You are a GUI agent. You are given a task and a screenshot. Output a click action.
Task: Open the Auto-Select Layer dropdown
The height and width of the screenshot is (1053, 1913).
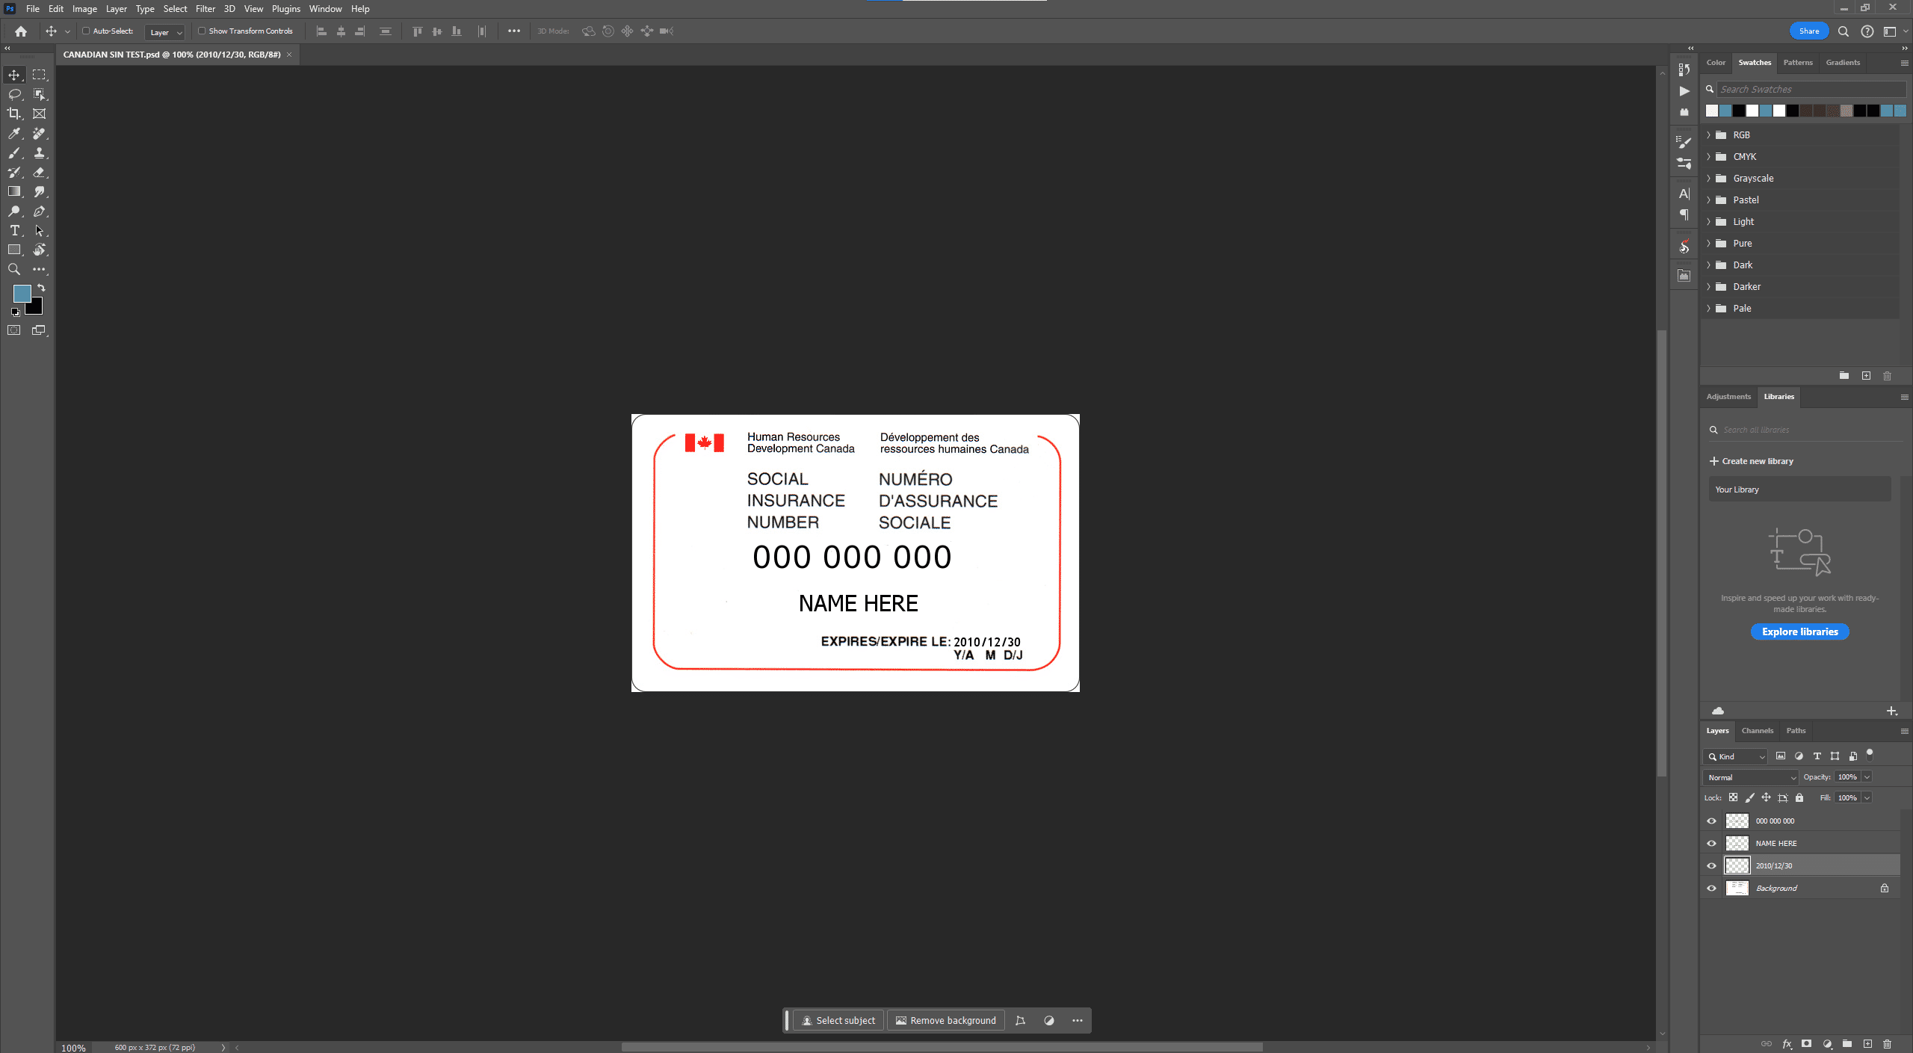165,32
